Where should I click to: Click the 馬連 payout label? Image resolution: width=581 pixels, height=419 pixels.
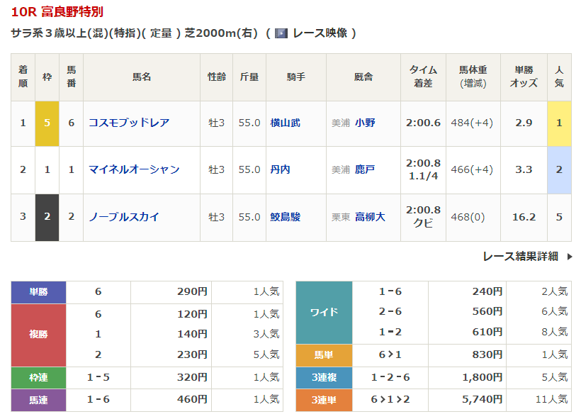(39, 400)
